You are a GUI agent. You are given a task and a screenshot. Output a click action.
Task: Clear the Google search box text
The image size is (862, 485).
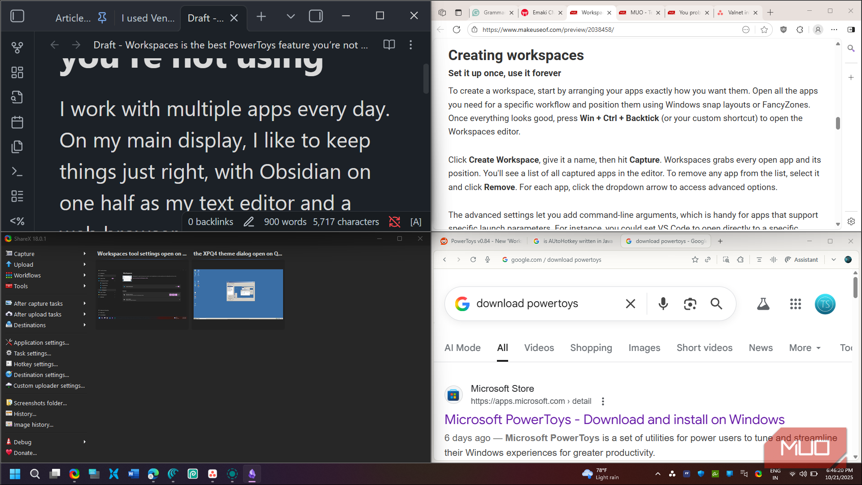coord(630,304)
